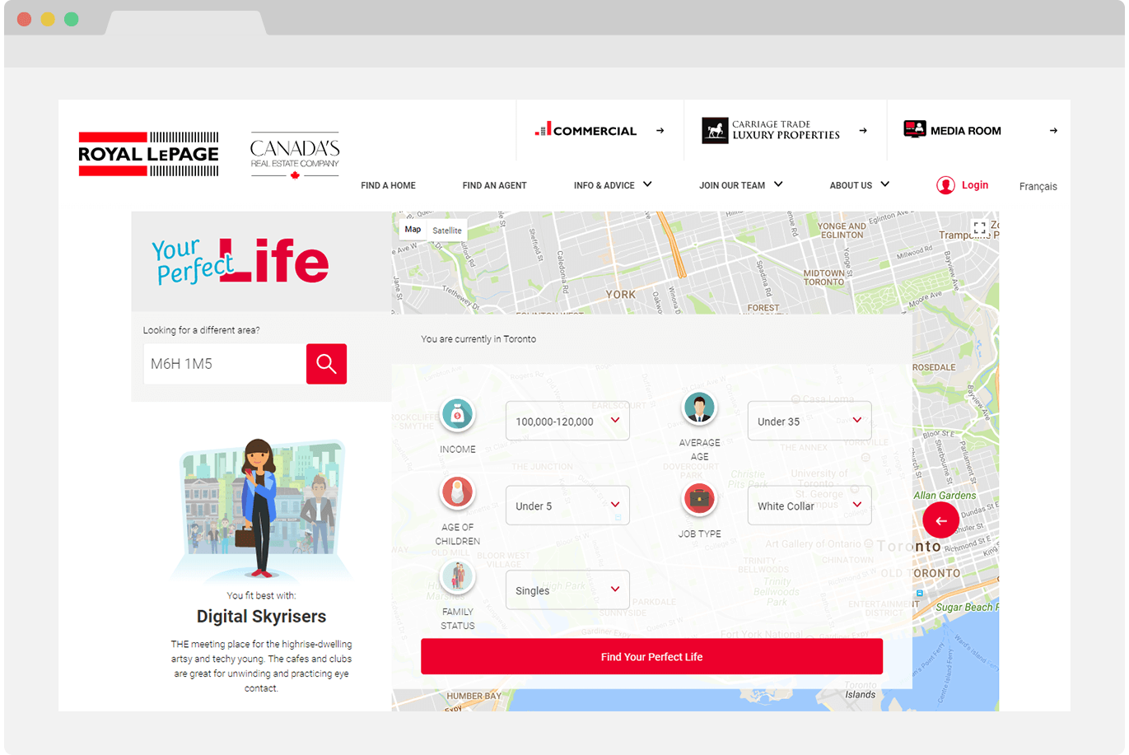The image size is (1129, 755).
Task: Expand the White Collar job type dropdown
Action: click(809, 506)
